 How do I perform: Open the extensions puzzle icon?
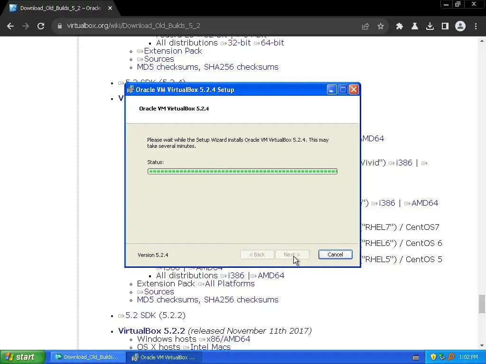[x=400, y=27]
